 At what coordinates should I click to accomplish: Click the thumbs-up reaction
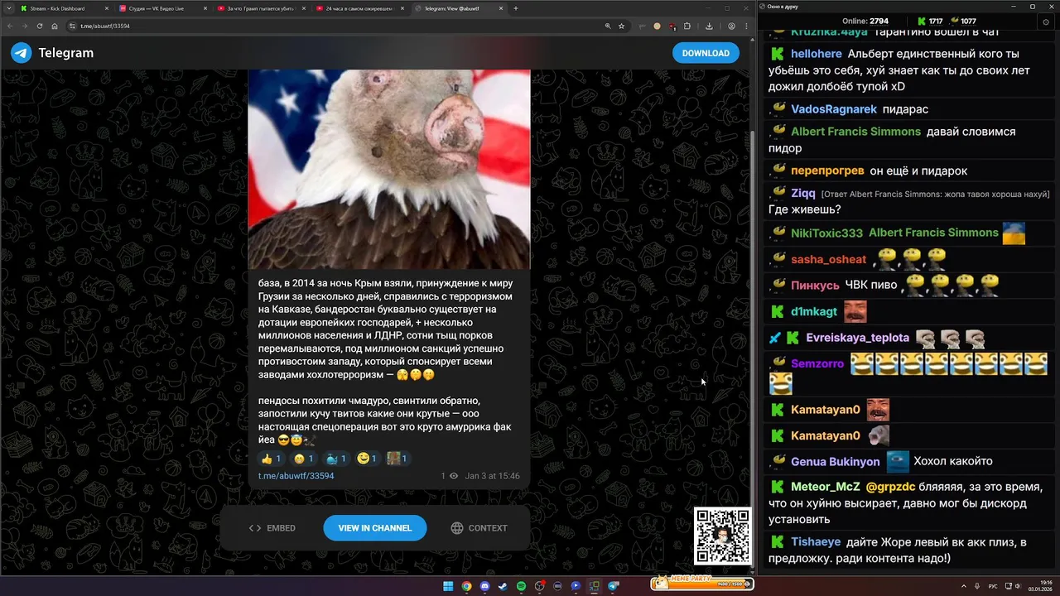(x=272, y=459)
